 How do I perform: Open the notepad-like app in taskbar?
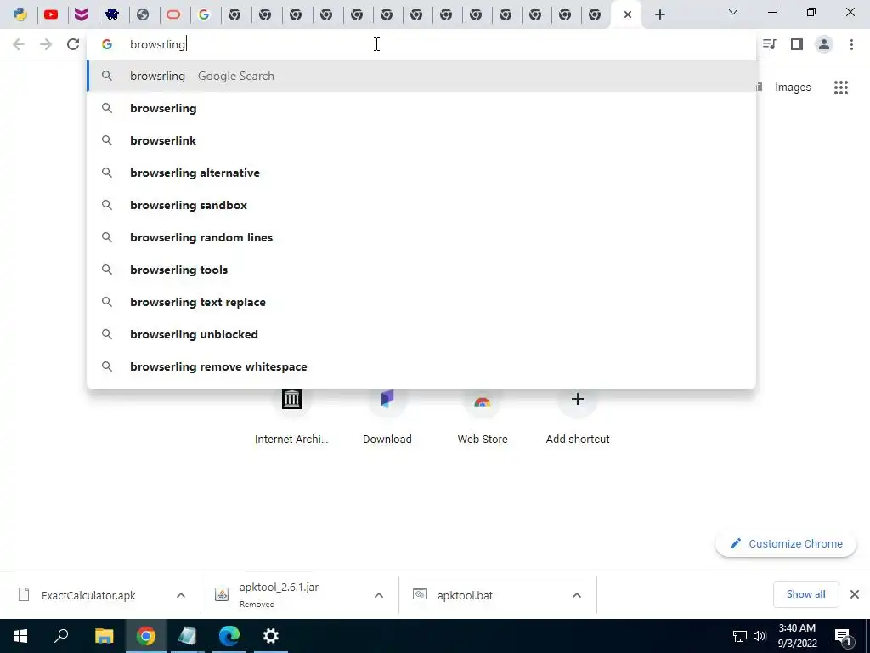tap(188, 636)
